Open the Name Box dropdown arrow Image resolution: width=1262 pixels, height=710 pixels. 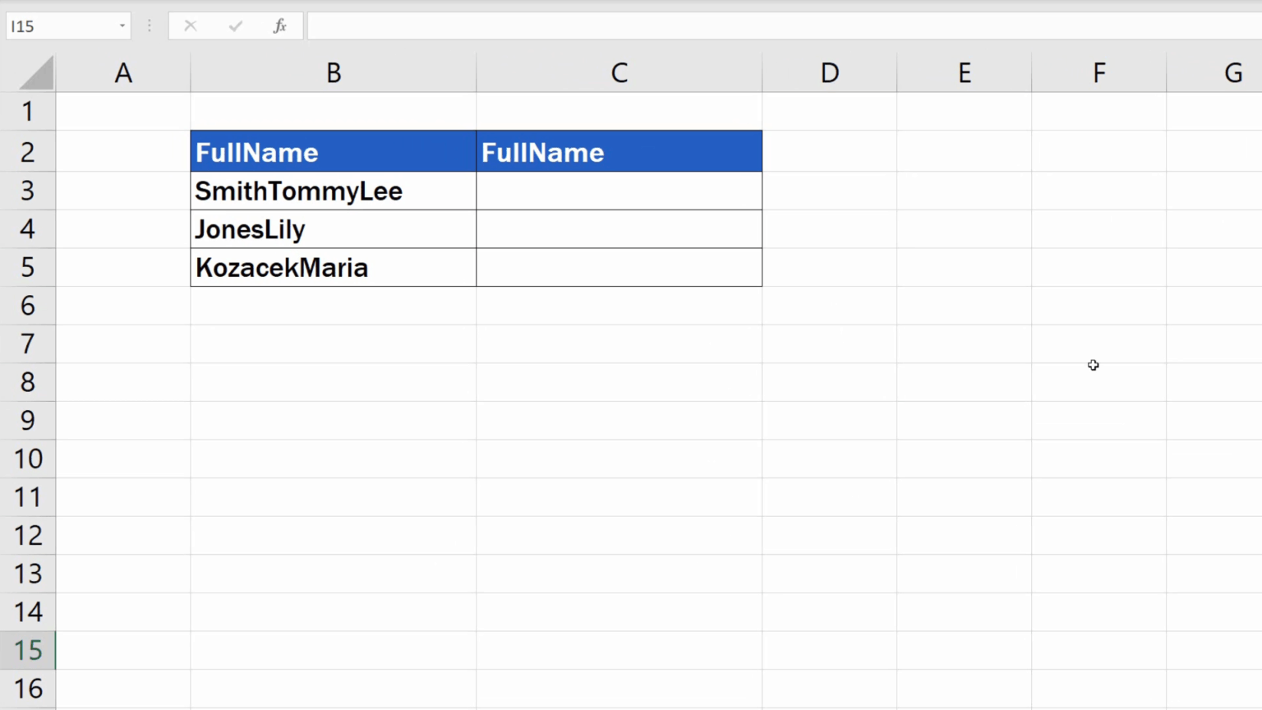[121, 25]
